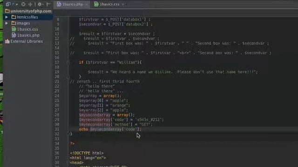Collapse the if block fold marker at line 17
Screen dimensions: 298x167
68,62
